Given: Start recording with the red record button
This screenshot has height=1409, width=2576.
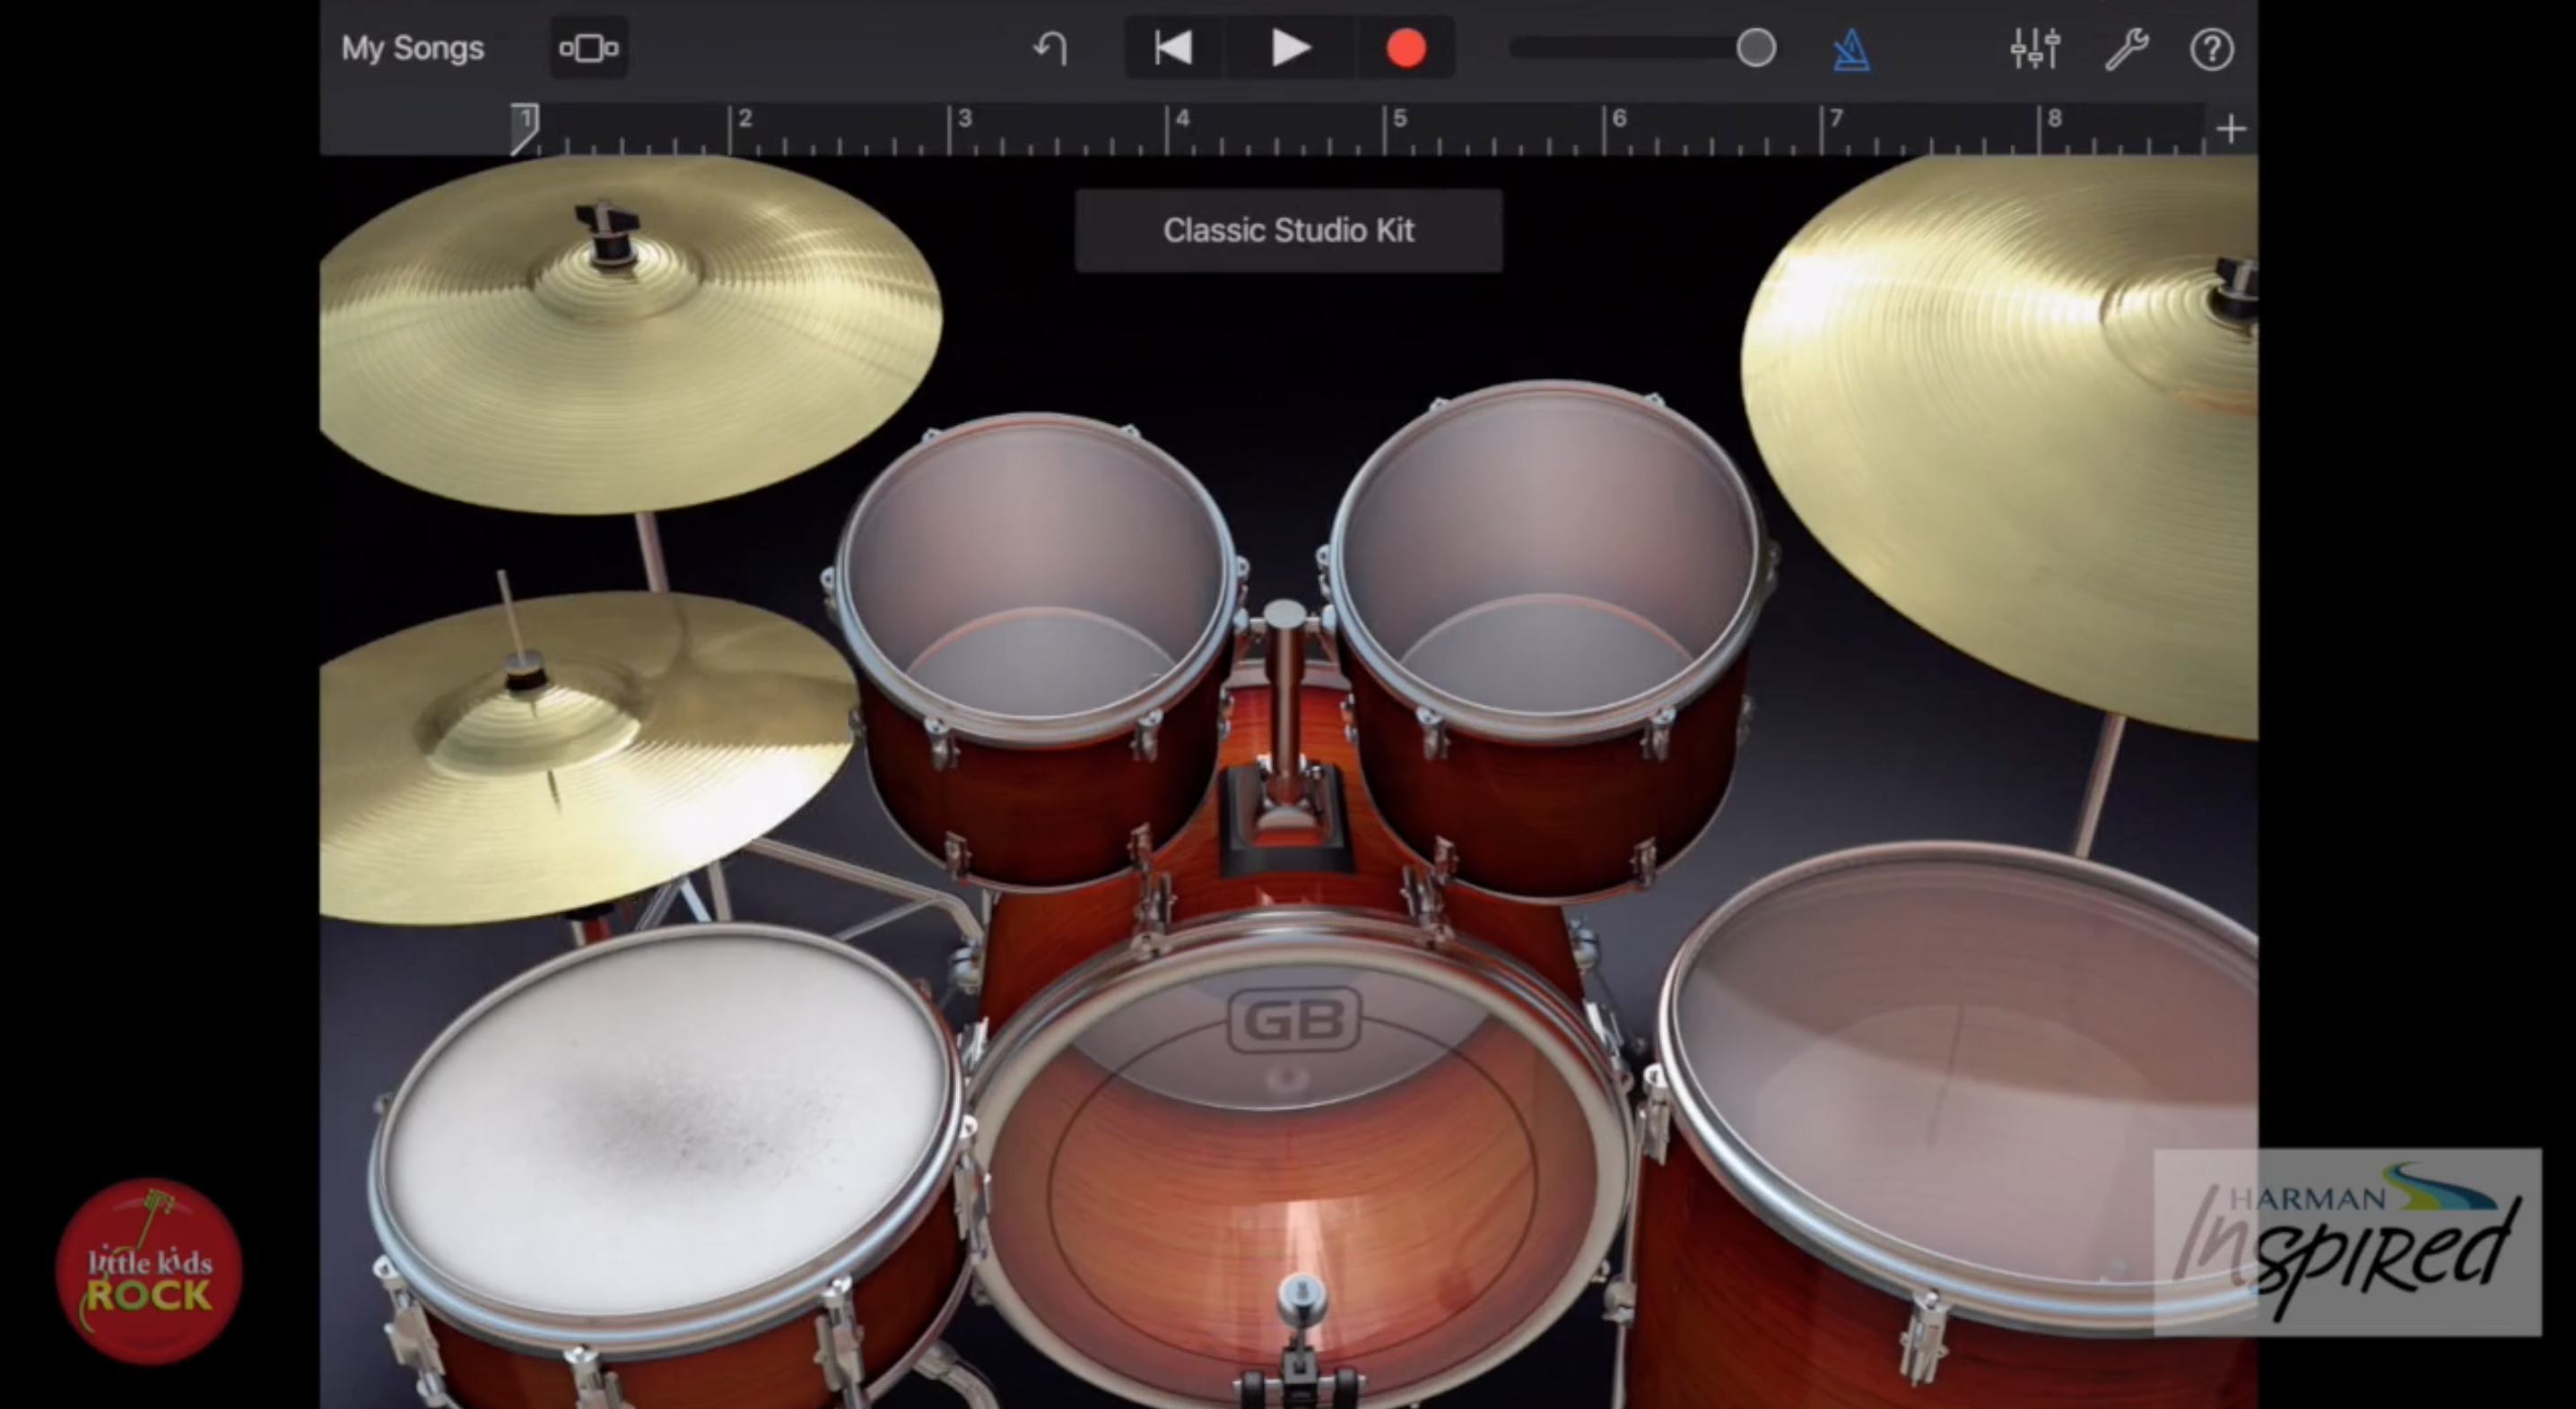Looking at the screenshot, I should pyautogui.click(x=1406, y=47).
